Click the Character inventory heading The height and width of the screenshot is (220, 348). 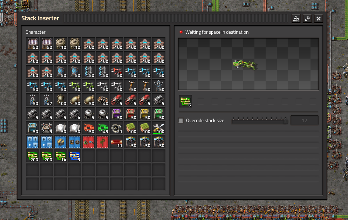[35, 32]
